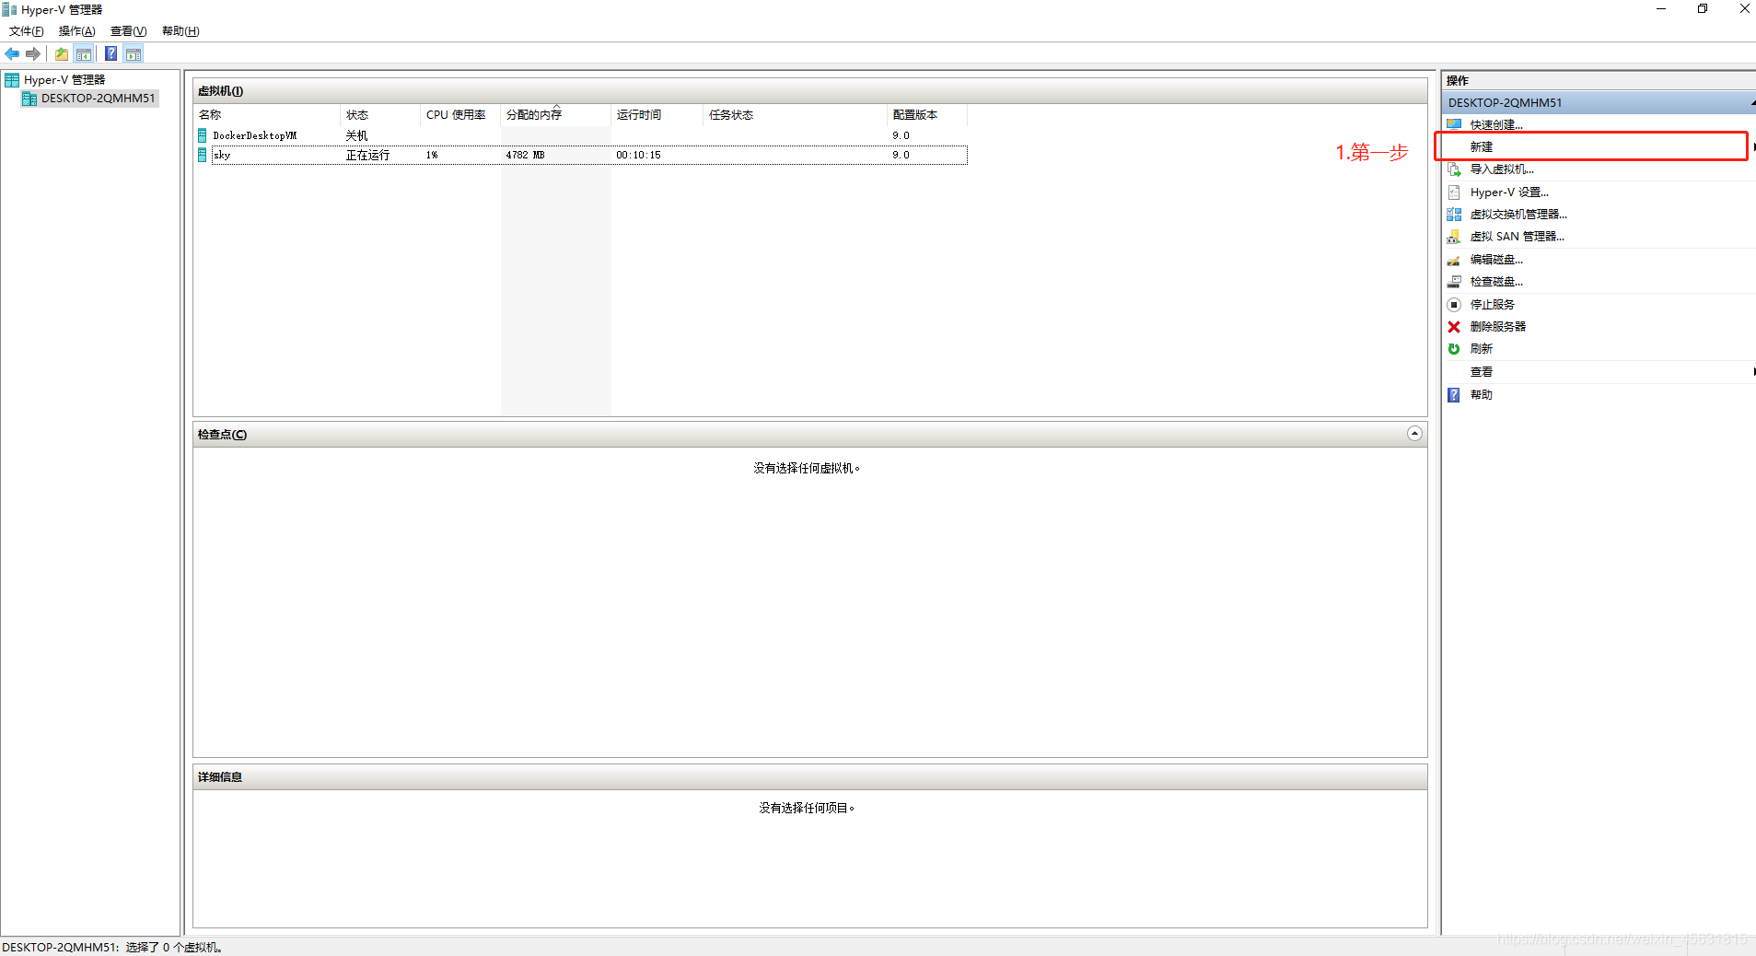
Task: Sort by the CPU 使用率 column header
Action: (460, 115)
